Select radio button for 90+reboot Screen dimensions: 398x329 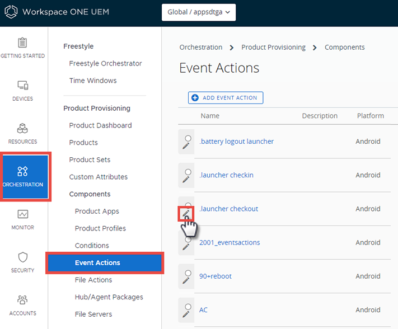pos(188,273)
